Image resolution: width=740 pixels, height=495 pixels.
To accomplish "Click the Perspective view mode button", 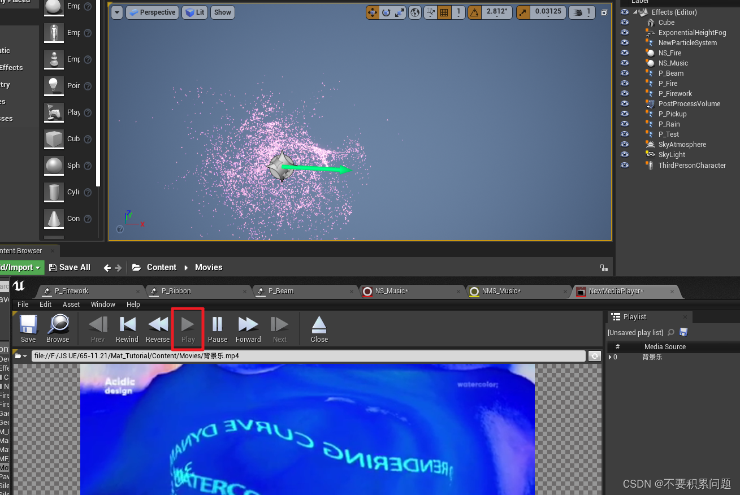I will pos(153,12).
